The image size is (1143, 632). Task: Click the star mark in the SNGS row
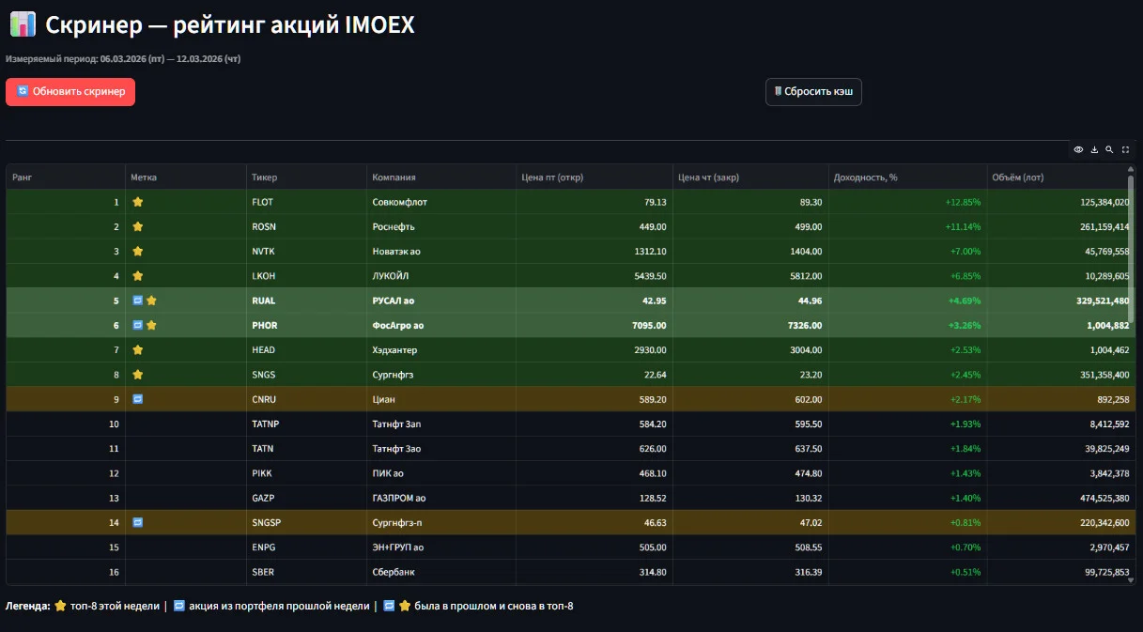tap(137, 375)
